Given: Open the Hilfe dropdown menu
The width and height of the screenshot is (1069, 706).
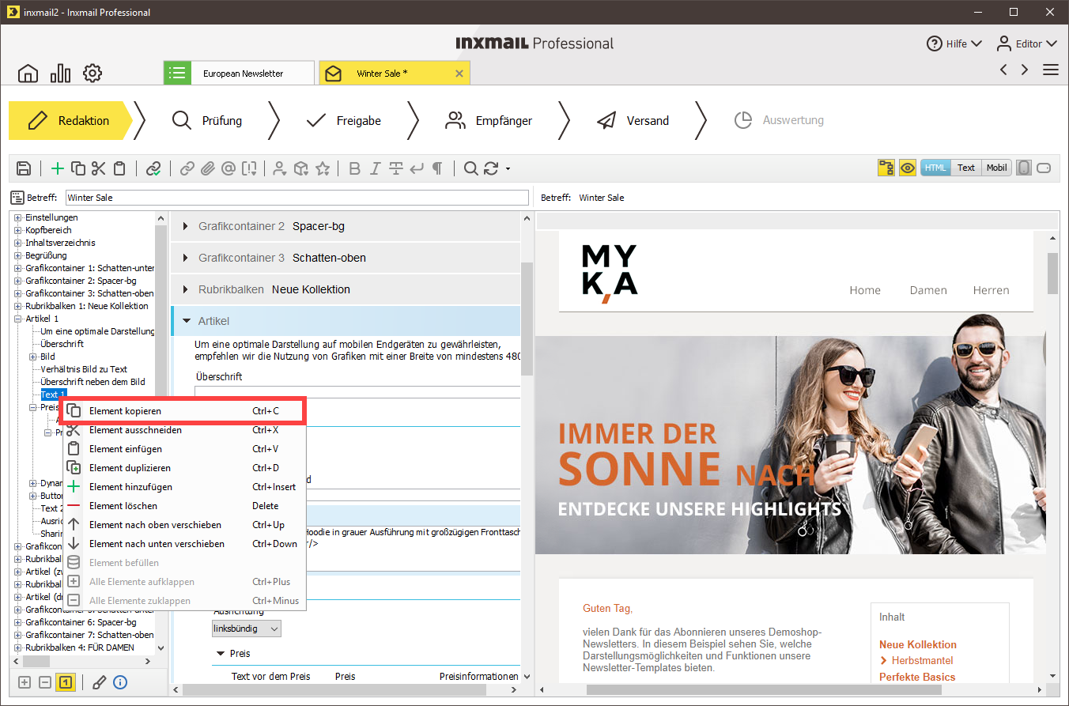Looking at the screenshot, I should click(x=954, y=43).
